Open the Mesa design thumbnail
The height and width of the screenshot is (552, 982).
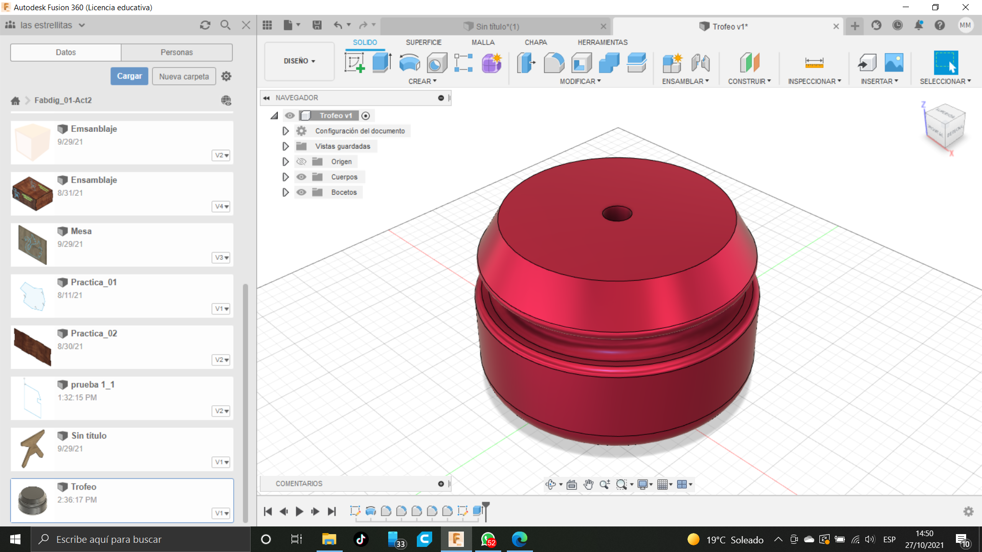pos(32,245)
